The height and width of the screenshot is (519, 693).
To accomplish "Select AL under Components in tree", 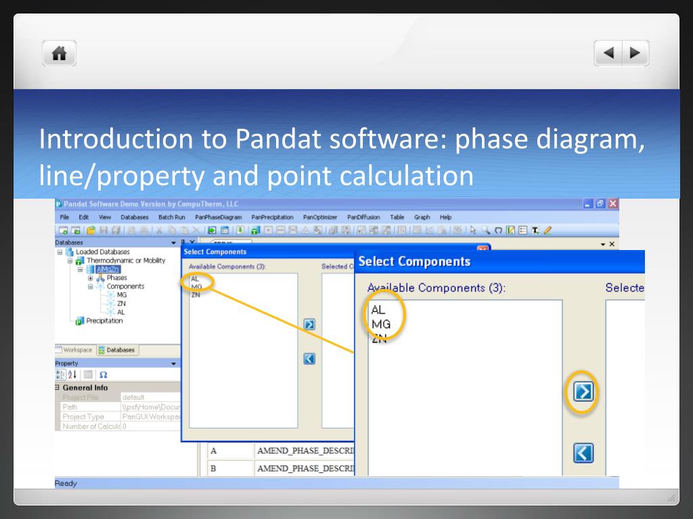I will pyautogui.click(x=120, y=312).
